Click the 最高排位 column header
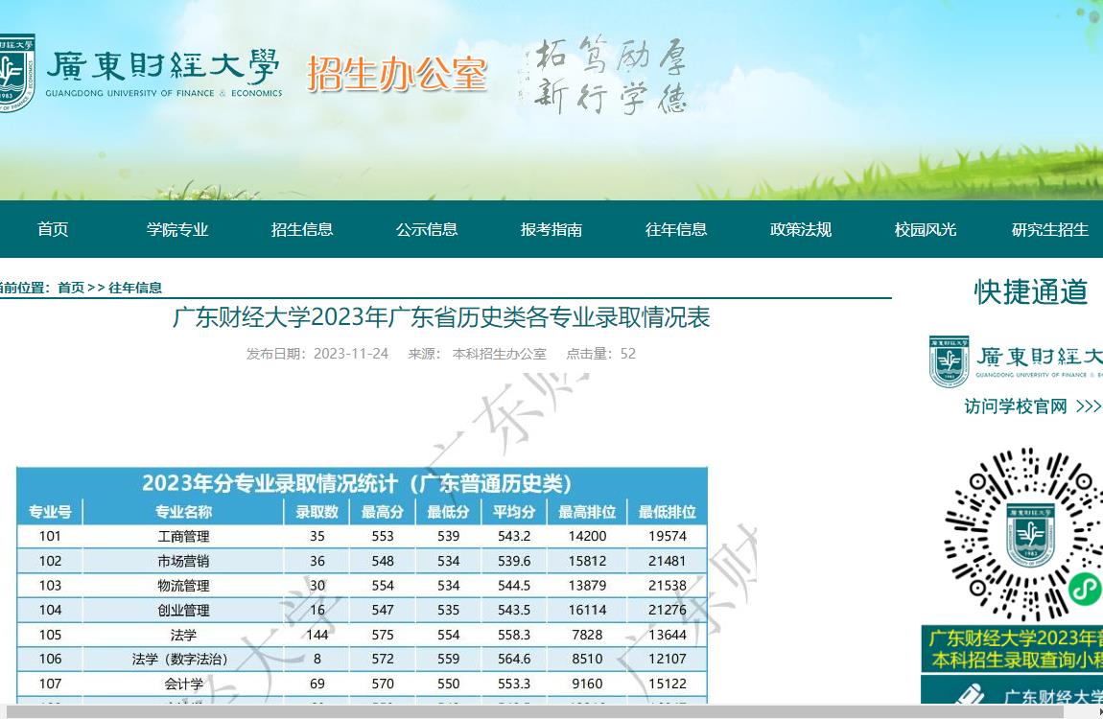The width and height of the screenshot is (1103, 719). pyautogui.click(x=587, y=512)
